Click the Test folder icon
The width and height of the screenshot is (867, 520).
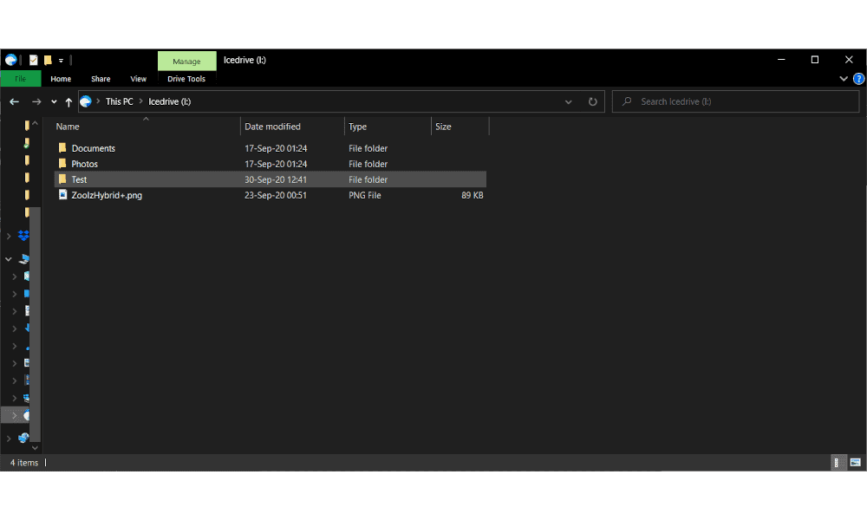point(62,179)
